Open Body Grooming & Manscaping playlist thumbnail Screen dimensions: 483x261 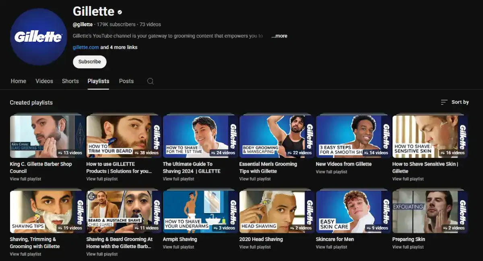[x=277, y=137]
